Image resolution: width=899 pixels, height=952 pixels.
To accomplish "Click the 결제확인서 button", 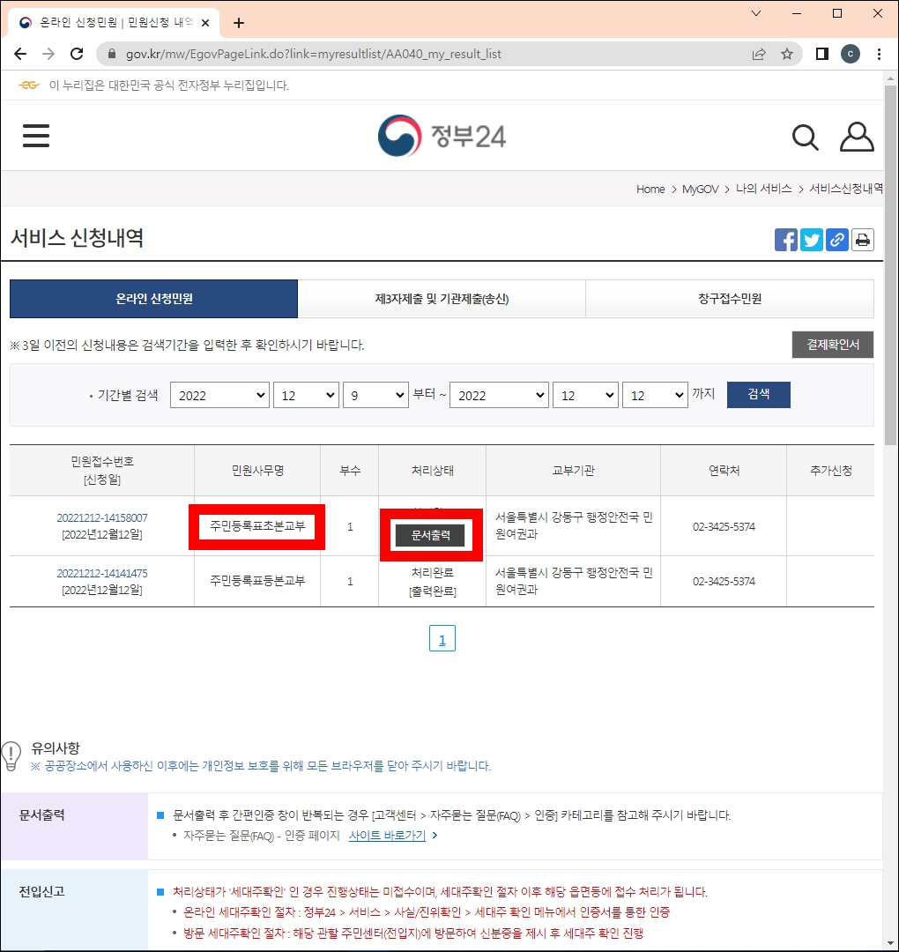I will [x=831, y=345].
